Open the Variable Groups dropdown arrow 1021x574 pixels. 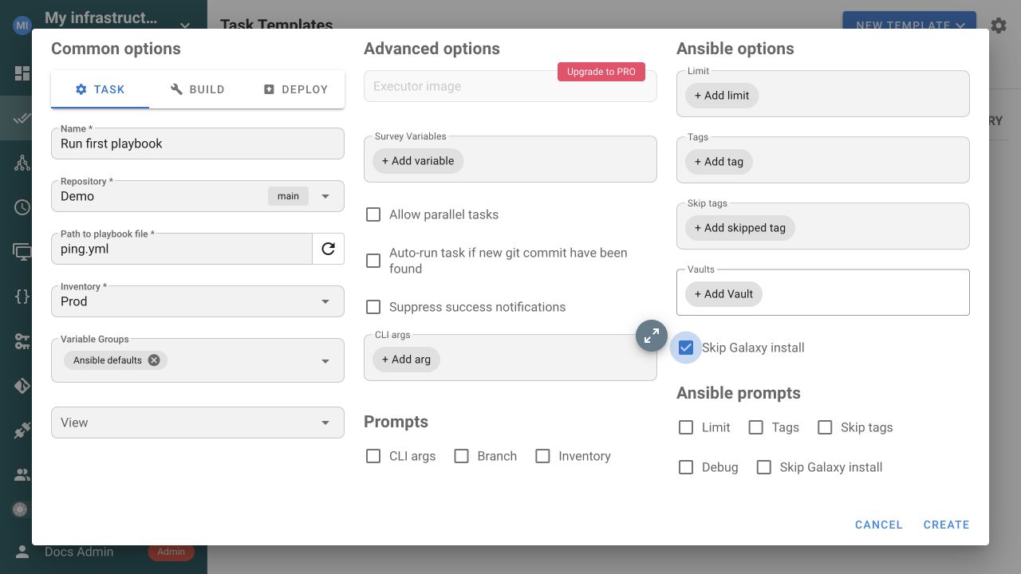[325, 361]
